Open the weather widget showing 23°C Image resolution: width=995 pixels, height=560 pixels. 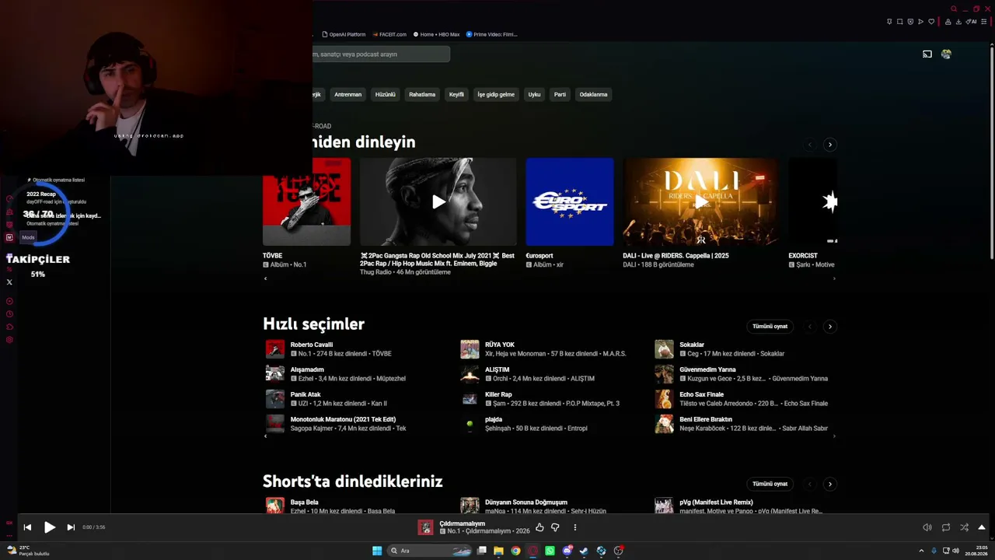[28, 551]
